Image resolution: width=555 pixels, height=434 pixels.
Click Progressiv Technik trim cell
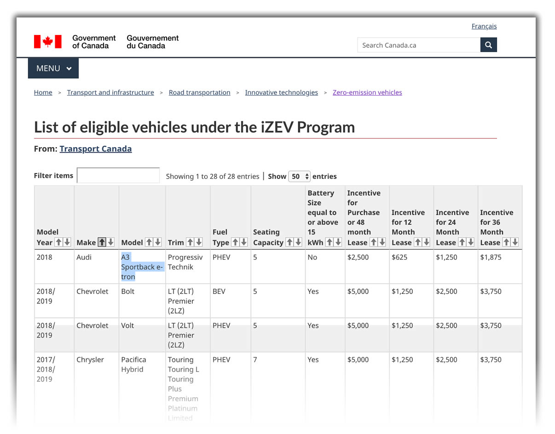[x=188, y=267]
